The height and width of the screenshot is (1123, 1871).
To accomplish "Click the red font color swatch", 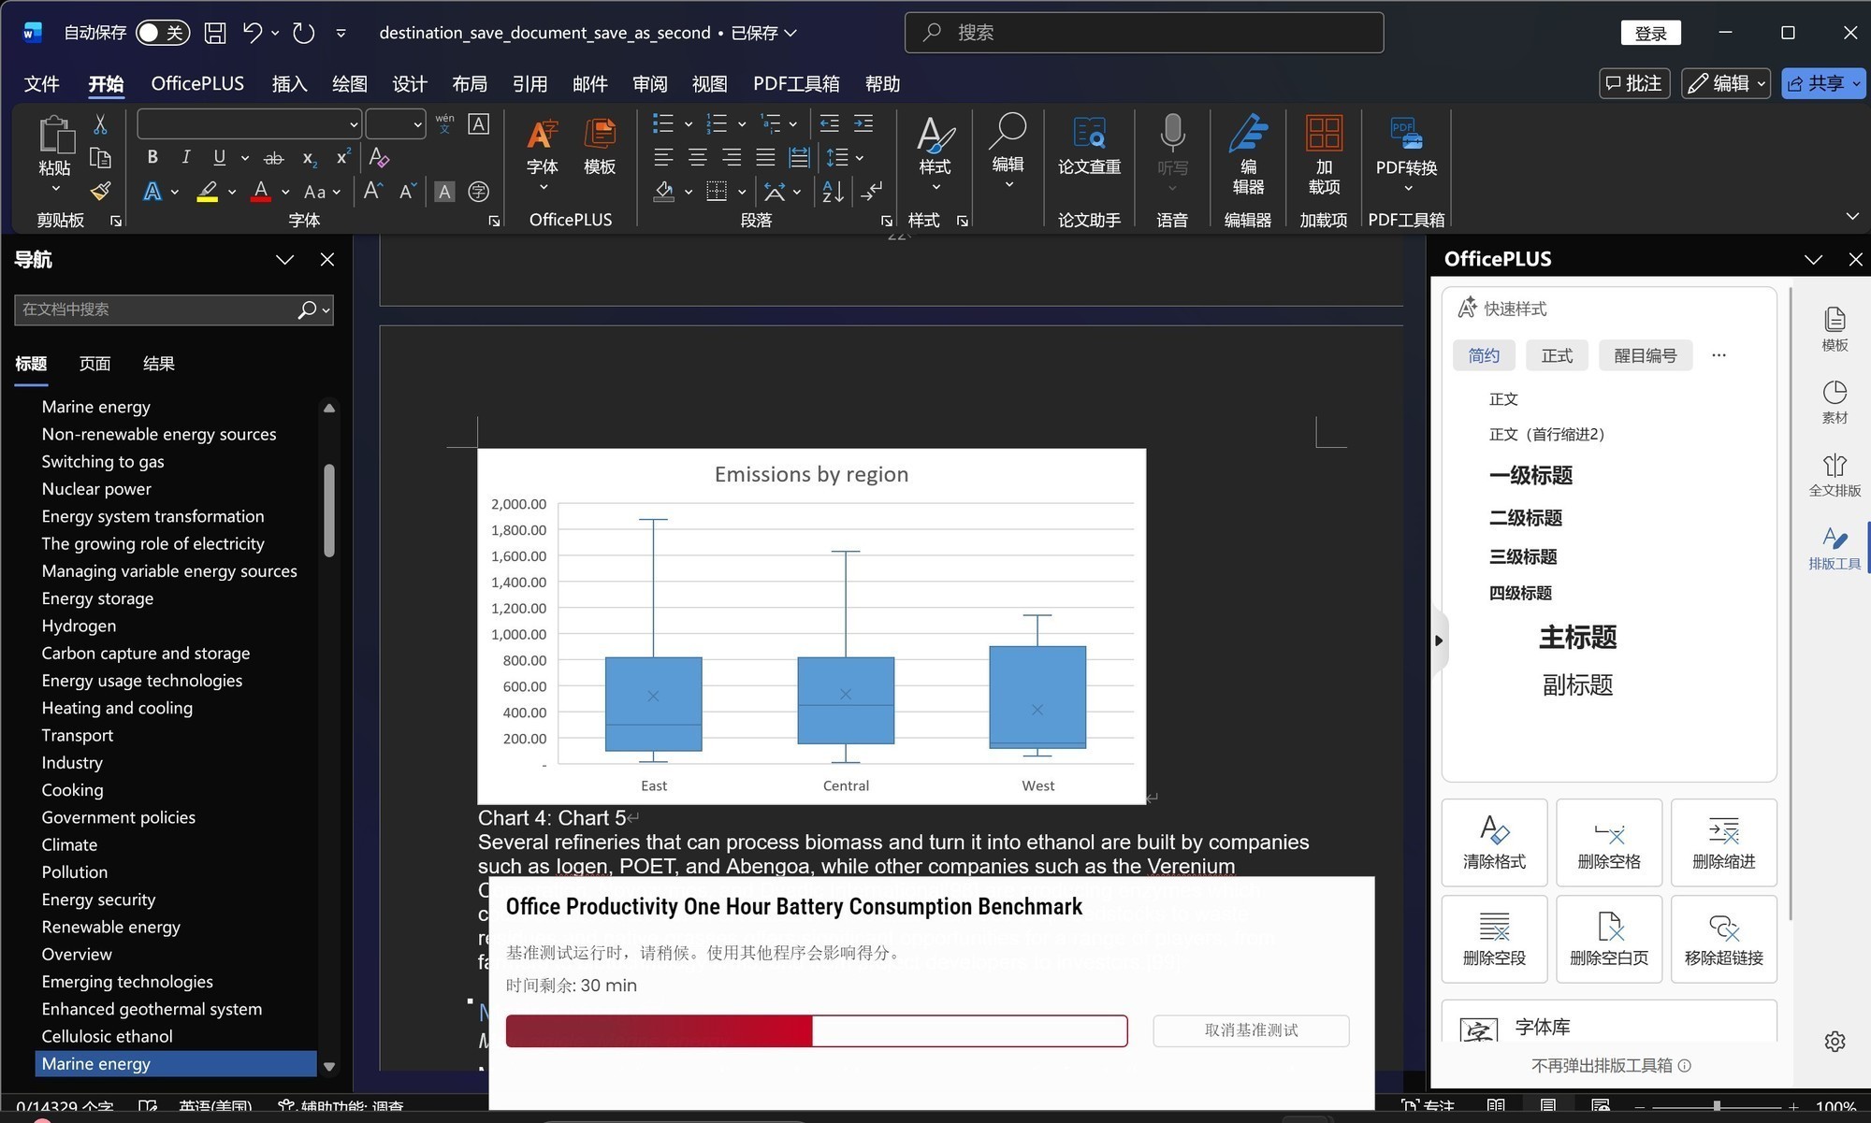I will click(x=261, y=192).
